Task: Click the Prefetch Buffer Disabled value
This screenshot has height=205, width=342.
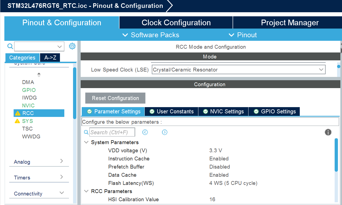Action: (x=220, y=167)
